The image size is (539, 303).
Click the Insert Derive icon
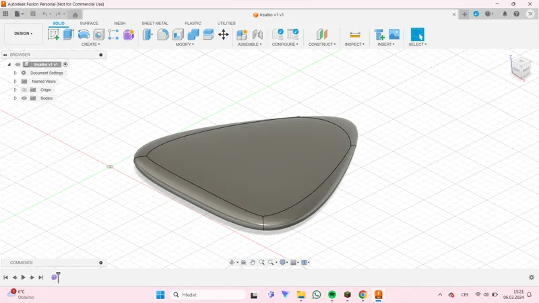click(x=379, y=34)
